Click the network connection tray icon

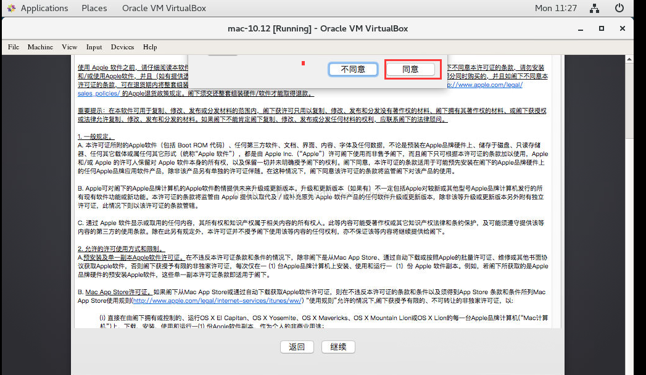595,8
